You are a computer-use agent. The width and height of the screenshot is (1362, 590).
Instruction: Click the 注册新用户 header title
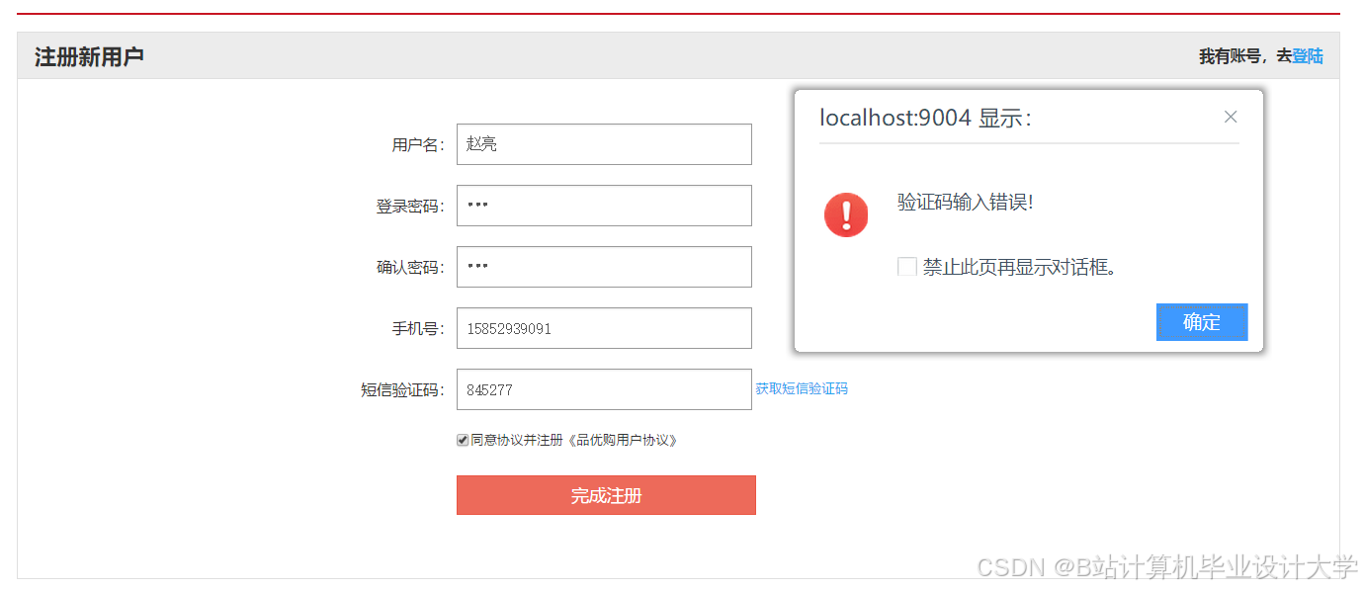coord(88,56)
